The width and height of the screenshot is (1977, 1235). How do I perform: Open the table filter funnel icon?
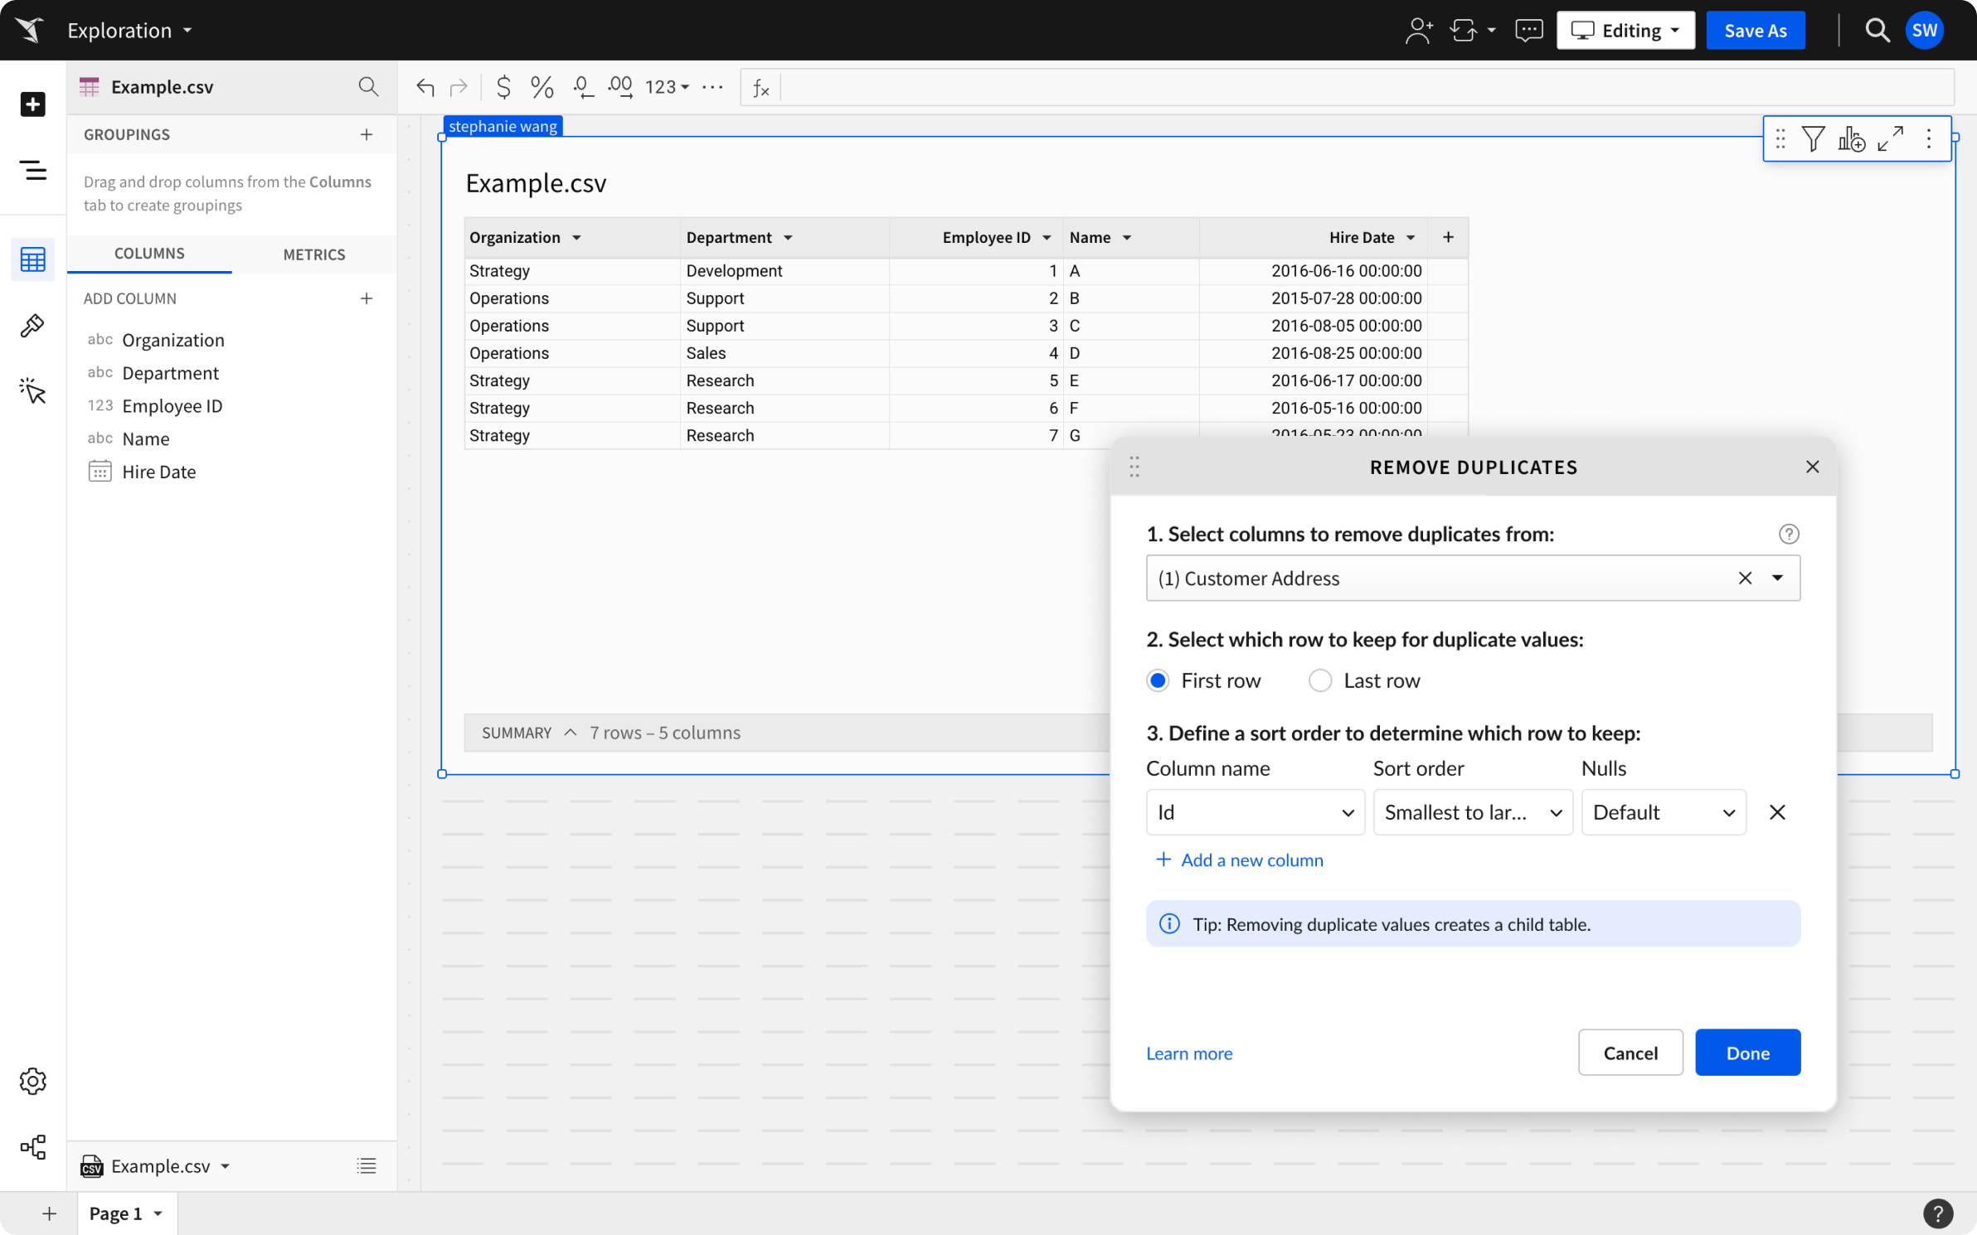pos(1814,138)
